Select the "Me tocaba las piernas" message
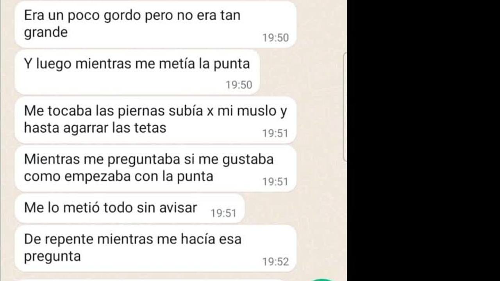The width and height of the screenshot is (500, 281). pos(155,120)
